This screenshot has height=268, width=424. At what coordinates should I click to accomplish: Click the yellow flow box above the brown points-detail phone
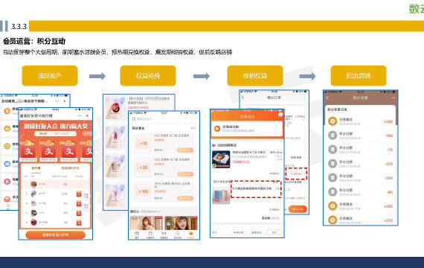click(359, 76)
